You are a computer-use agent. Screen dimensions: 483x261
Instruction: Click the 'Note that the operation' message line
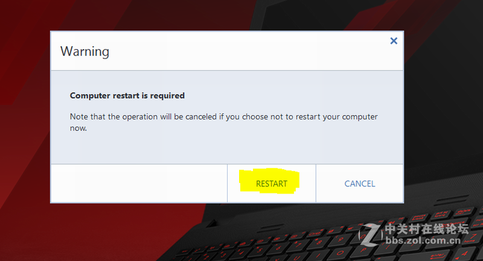pyautogui.click(x=223, y=117)
